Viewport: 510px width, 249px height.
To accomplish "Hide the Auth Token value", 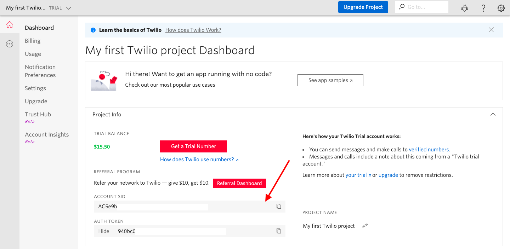I will 103,231.
